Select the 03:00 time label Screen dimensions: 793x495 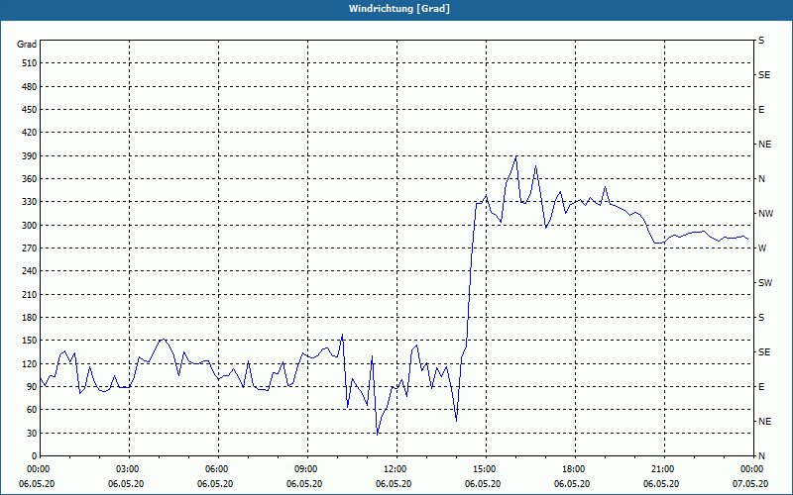coord(129,469)
